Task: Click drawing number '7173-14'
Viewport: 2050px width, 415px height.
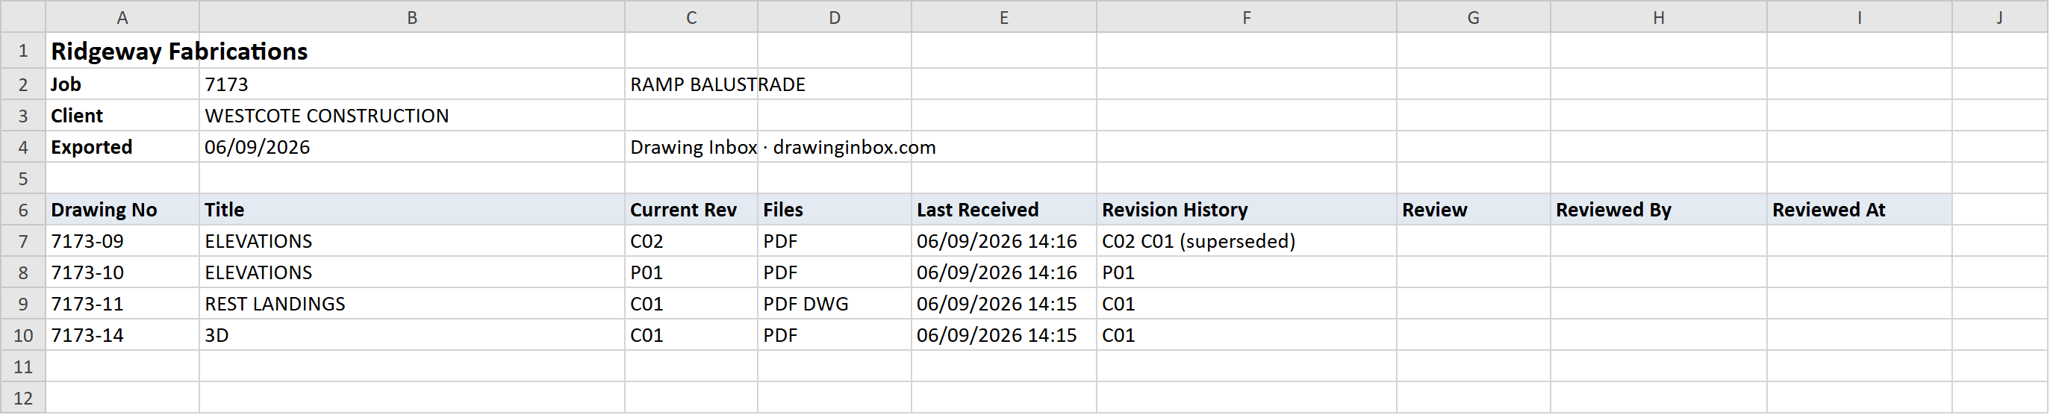Action: (x=122, y=335)
